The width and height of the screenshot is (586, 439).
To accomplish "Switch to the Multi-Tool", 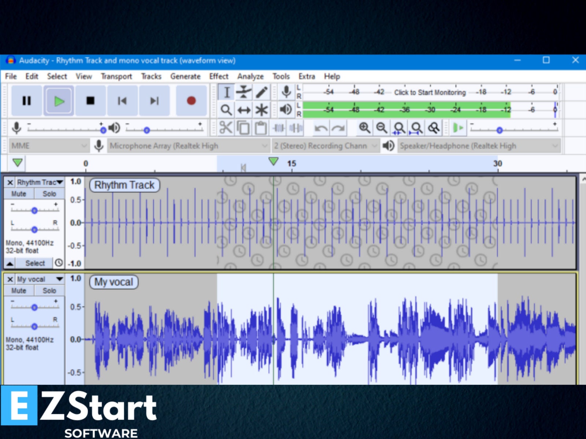I will tap(261, 109).
